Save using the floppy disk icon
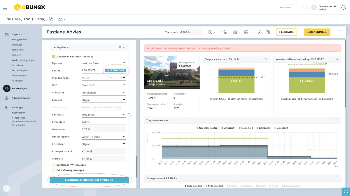Viewport: 350px width, 196px height. (x=268, y=32)
